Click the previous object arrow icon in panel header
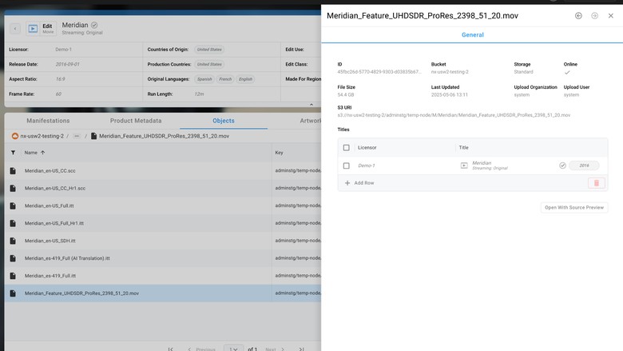Image resolution: width=623 pixels, height=351 pixels. [x=578, y=16]
